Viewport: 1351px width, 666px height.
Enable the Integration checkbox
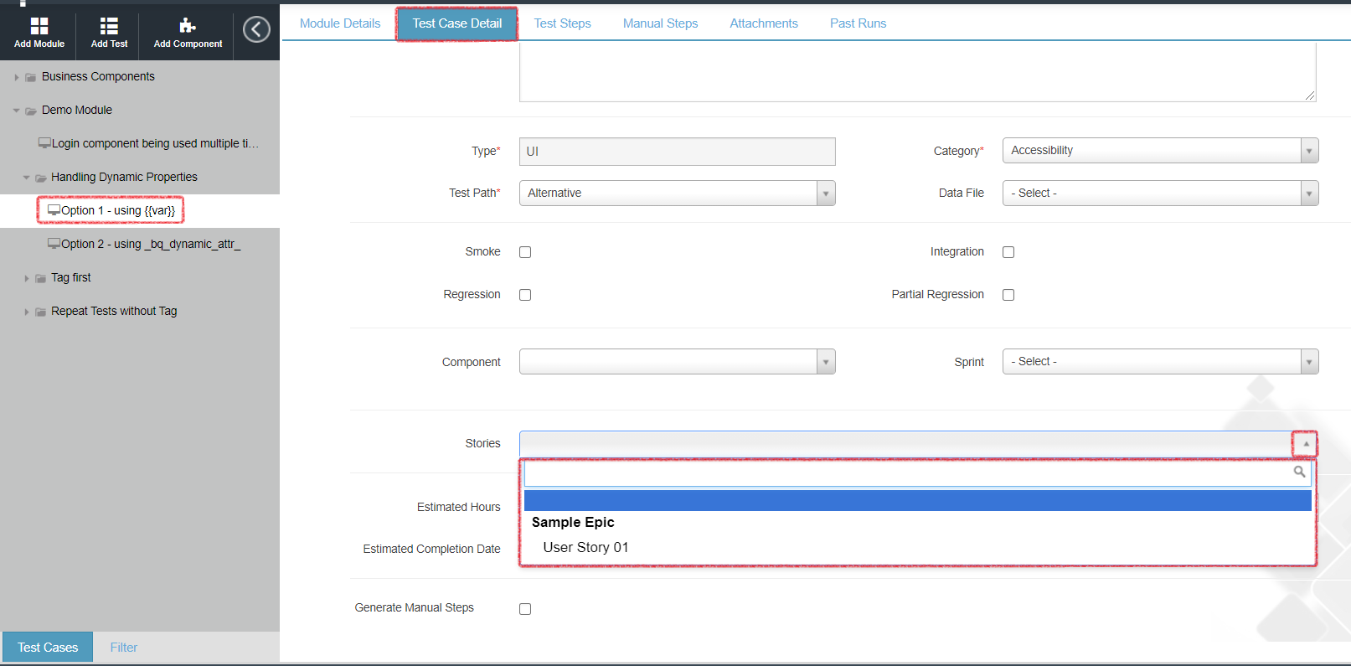[x=1008, y=252]
